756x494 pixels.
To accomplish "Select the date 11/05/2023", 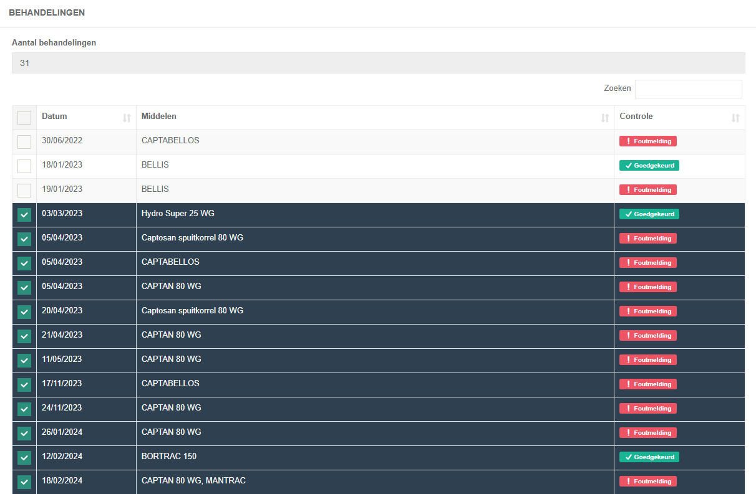I will [x=62, y=359].
